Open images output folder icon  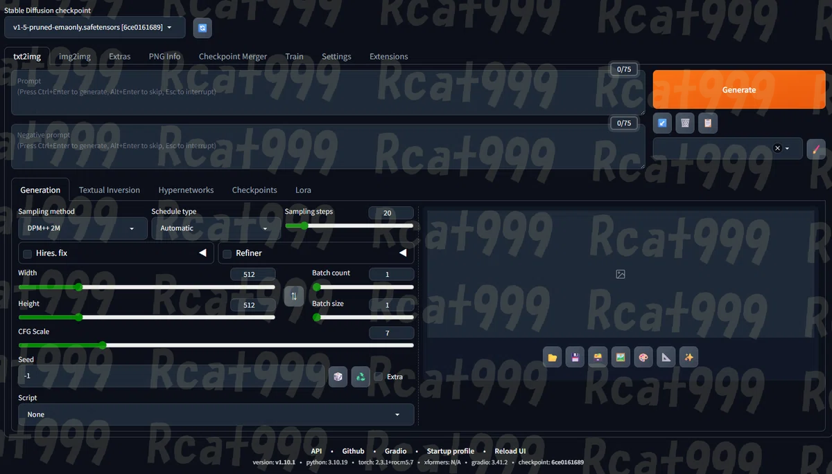(x=553, y=357)
